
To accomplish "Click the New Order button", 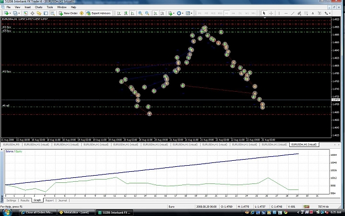I will point(68,13).
